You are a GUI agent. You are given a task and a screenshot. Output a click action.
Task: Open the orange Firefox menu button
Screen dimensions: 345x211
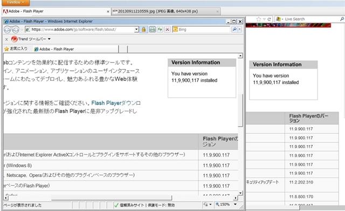pyautogui.click(x=15, y=2)
